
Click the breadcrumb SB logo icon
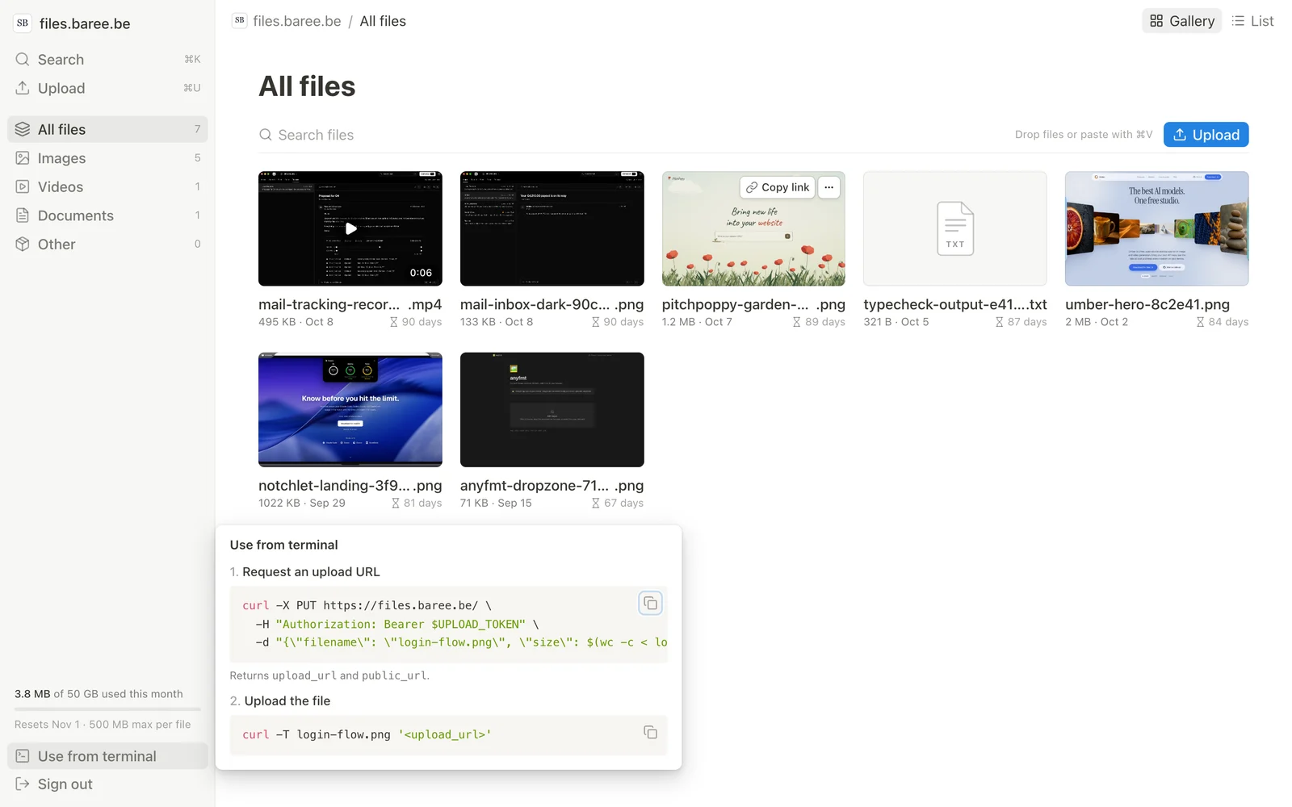pyautogui.click(x=239, y=21)
